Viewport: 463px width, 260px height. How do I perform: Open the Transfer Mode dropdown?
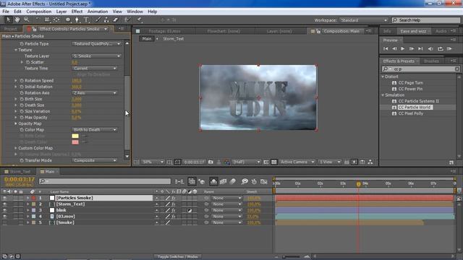coord(95,160)
